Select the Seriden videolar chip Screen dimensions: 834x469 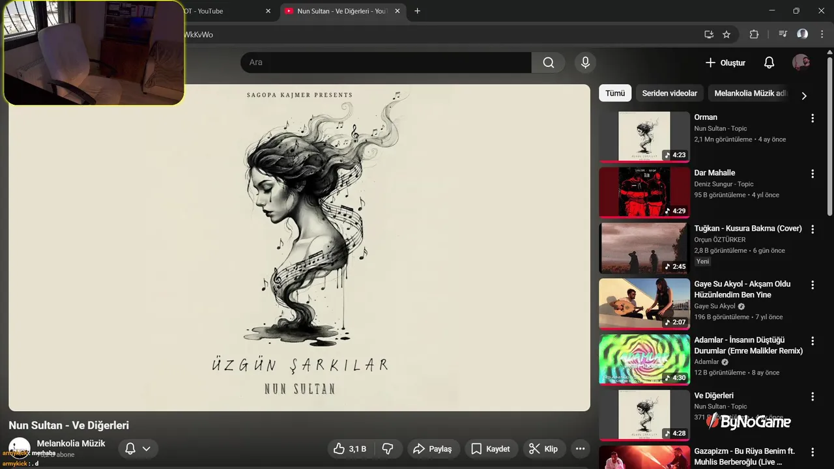[x=669, y=93]
